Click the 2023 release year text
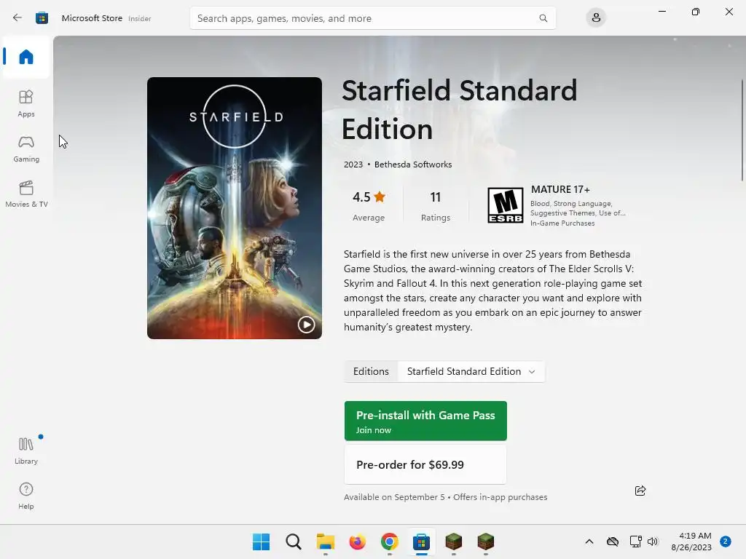The width and height of the screenshot is (746, 559). point(353,164)
